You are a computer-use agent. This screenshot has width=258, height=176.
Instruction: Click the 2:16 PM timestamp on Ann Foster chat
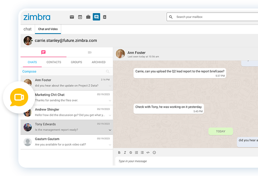click(105, 80)
